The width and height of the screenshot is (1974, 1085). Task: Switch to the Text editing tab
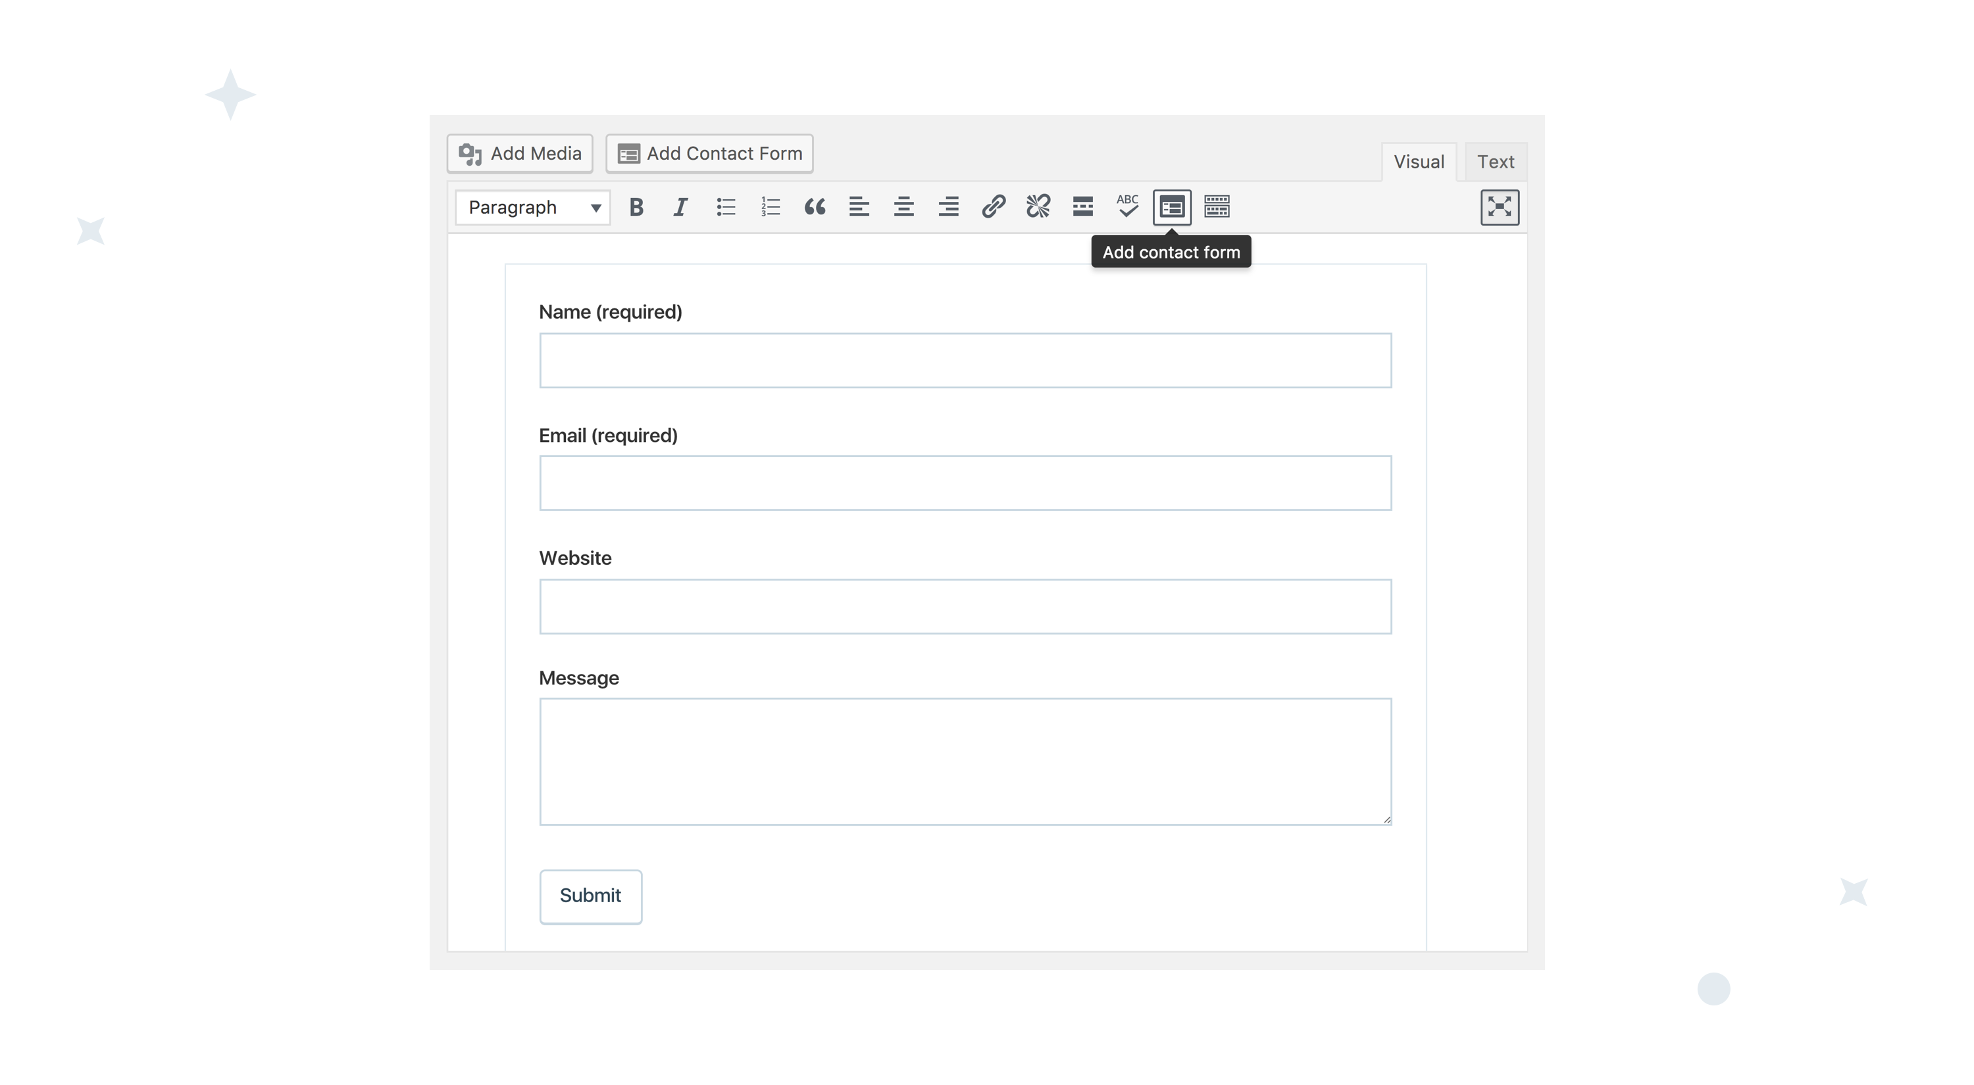click(1495, 161)
